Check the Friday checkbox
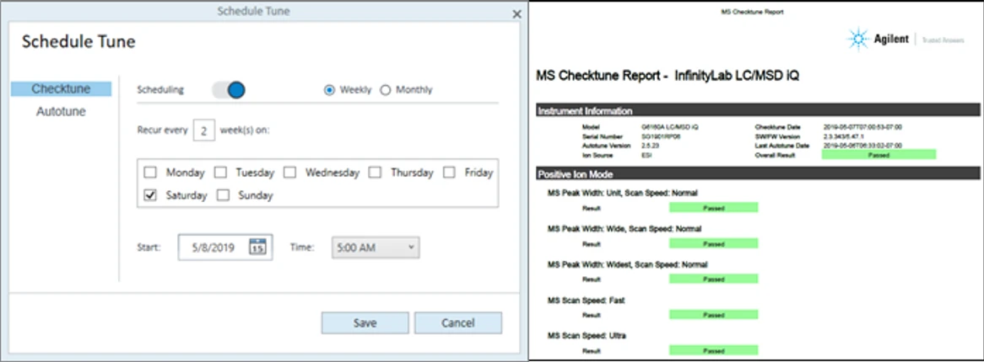The image size is (984, 362). [449, 173]
